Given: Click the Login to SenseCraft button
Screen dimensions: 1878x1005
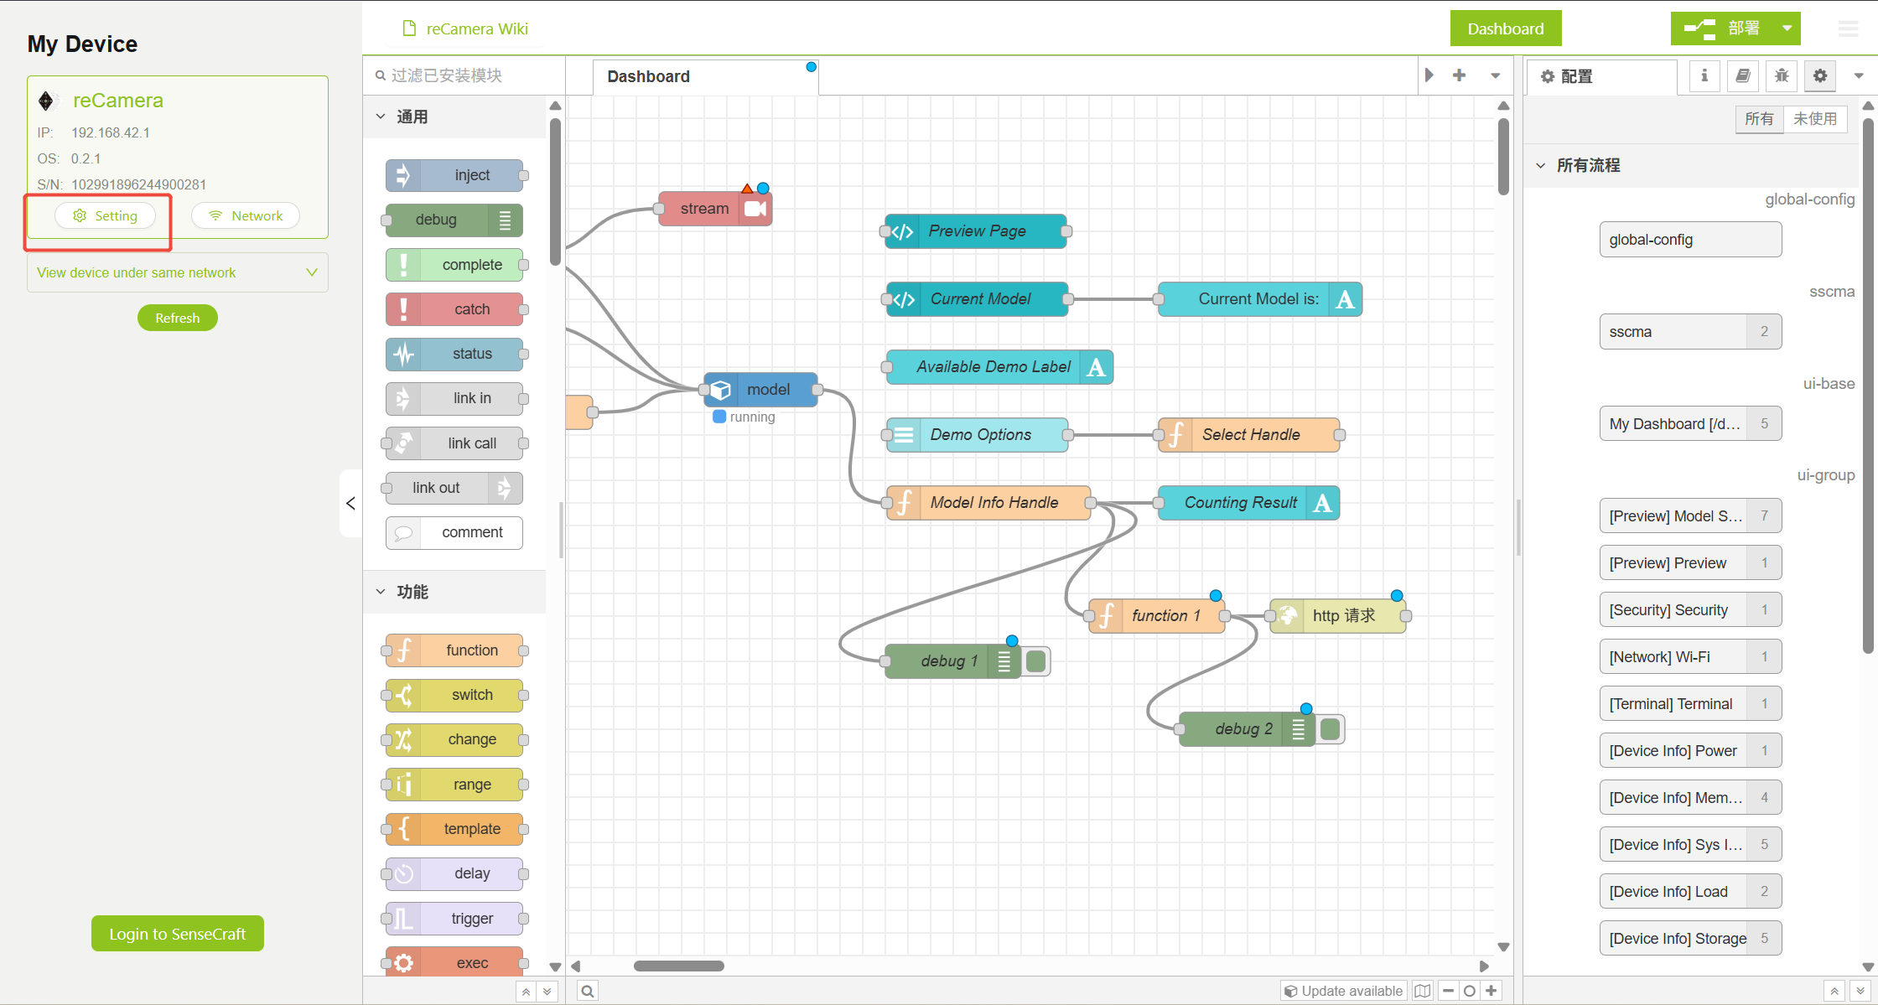Looking at the screenshot, I should [177, 934].
